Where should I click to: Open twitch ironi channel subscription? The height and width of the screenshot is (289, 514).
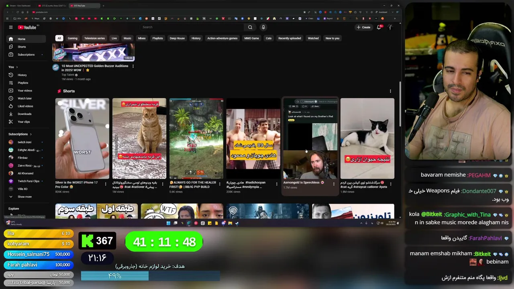(26, 142)
